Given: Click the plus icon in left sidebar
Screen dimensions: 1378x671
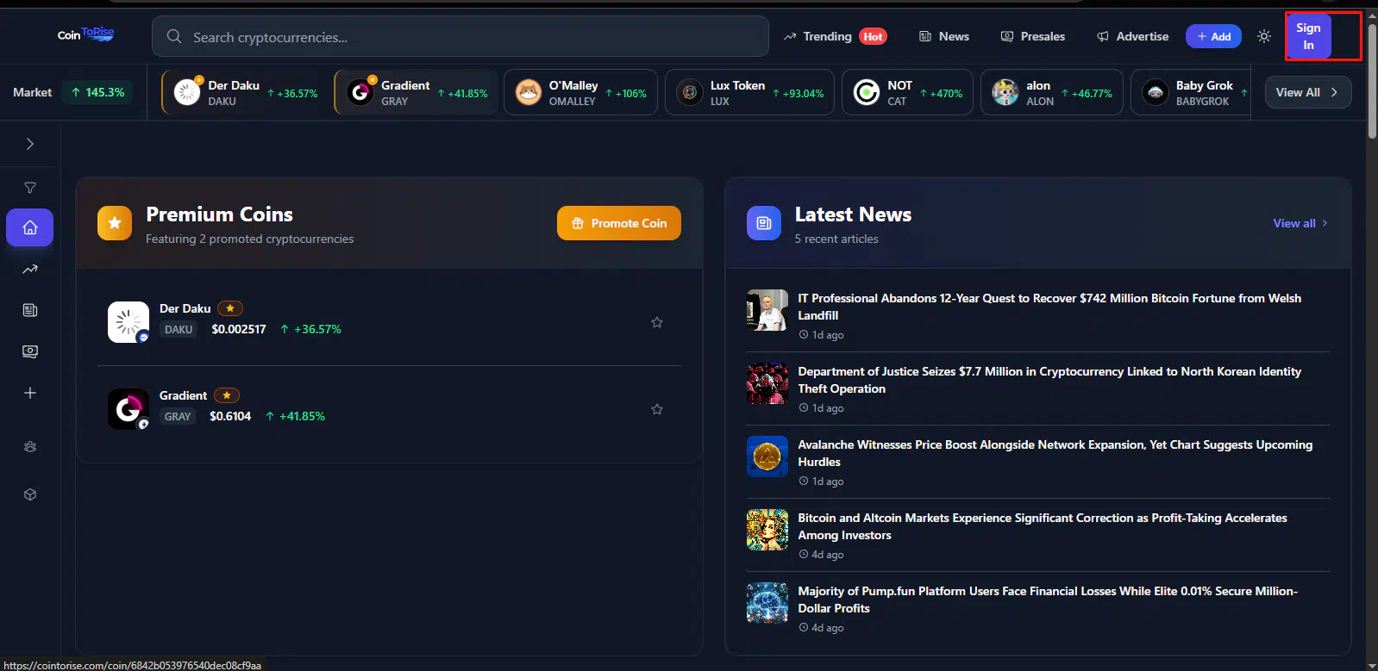Looking at the screenshot, I should point(30,393).
